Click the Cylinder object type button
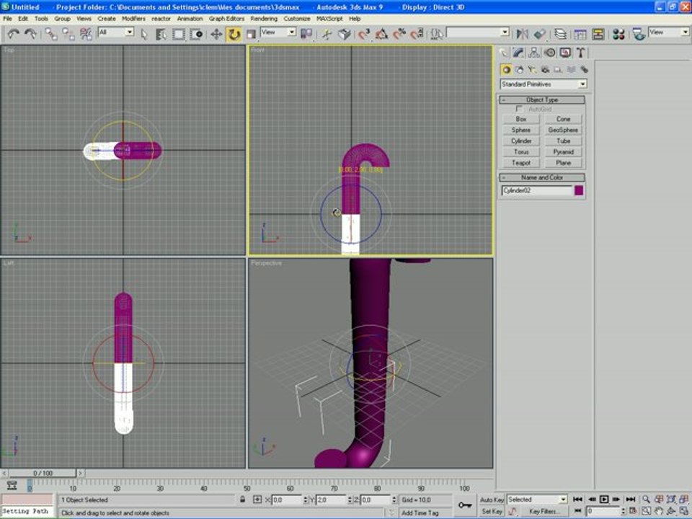The width and height of the screenshot is (692, 519). (x=520, y=141)
